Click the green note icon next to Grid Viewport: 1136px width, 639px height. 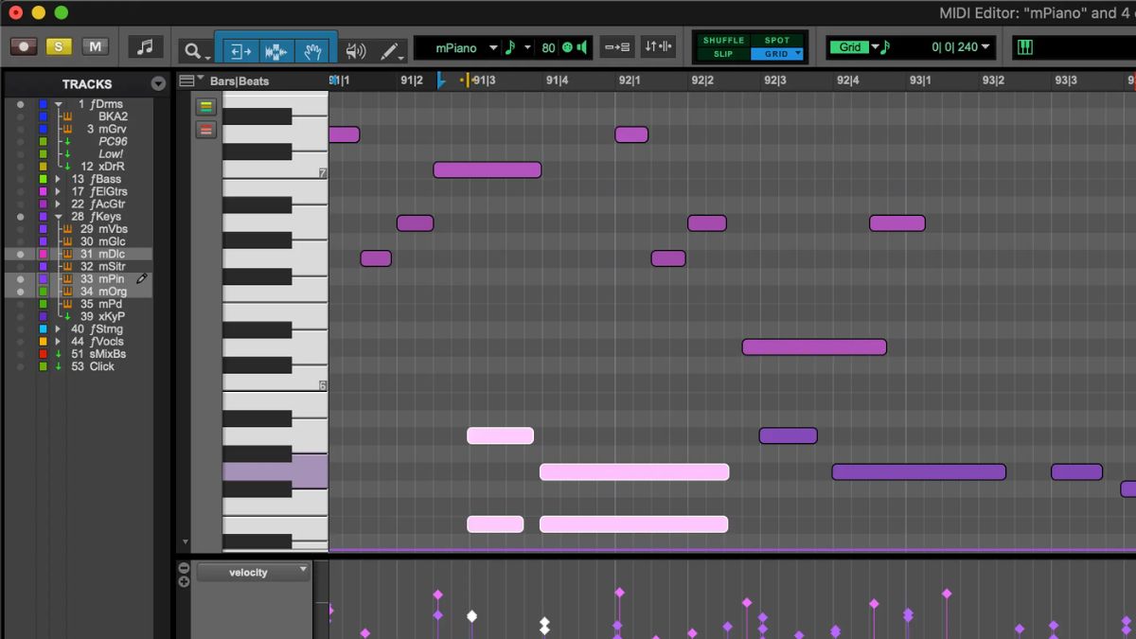coord(885,47)
